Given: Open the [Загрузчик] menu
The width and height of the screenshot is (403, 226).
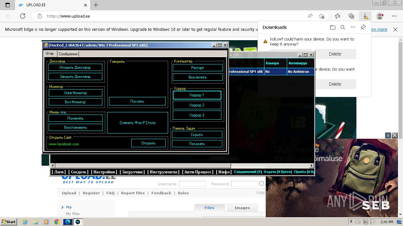Looking at the screenshot, I should click(x=132, y=172).
